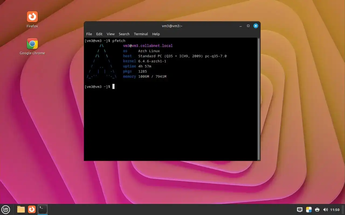Screen dimensions: 345x215
Task: Open the Firefox desktop shortcut
Action: pos(32,19)
